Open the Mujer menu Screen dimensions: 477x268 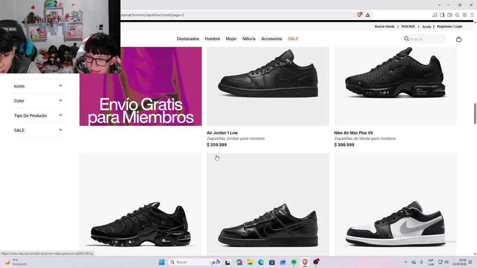pos(231,39)
